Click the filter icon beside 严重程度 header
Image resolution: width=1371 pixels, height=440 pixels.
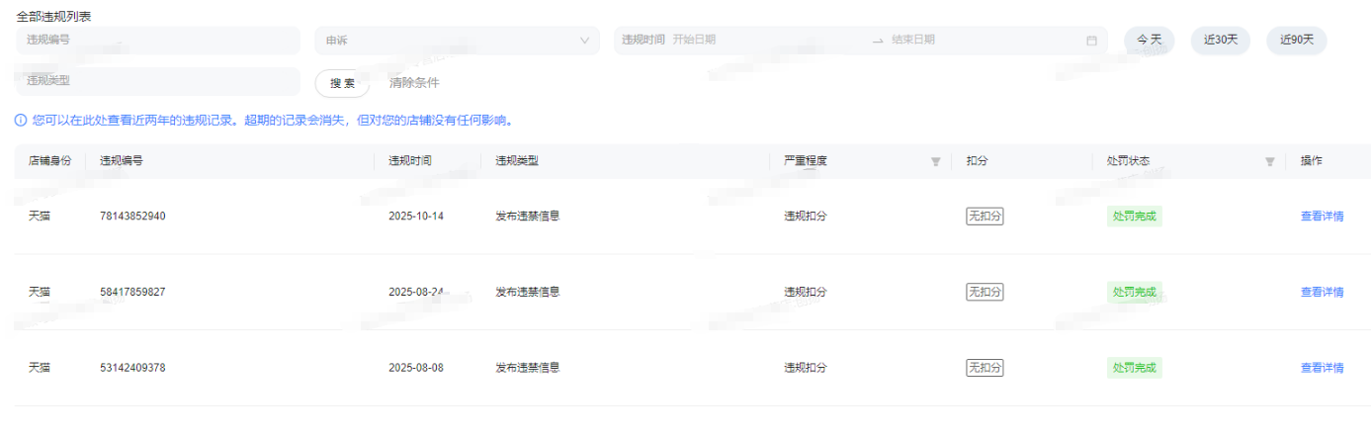[935, 161]
